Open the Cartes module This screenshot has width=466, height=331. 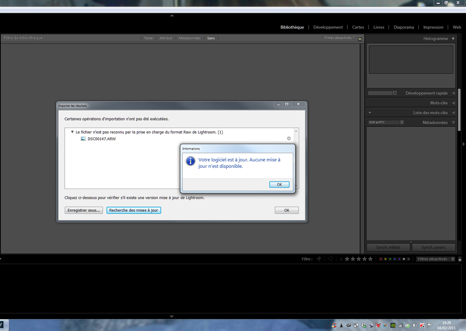pyautogui.click(x=358, y=27)
